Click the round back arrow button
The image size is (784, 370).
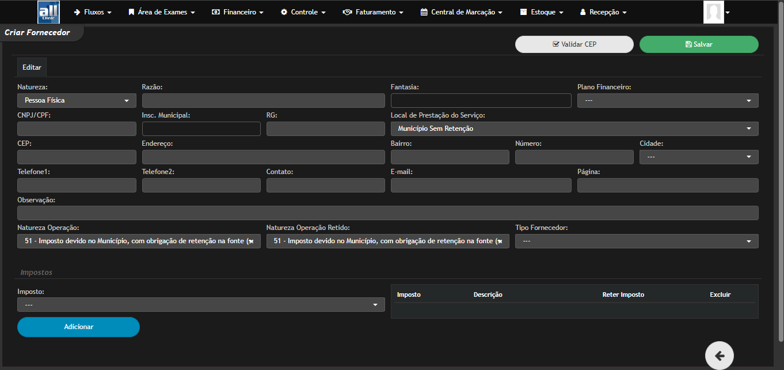click(x=719, y=355)
